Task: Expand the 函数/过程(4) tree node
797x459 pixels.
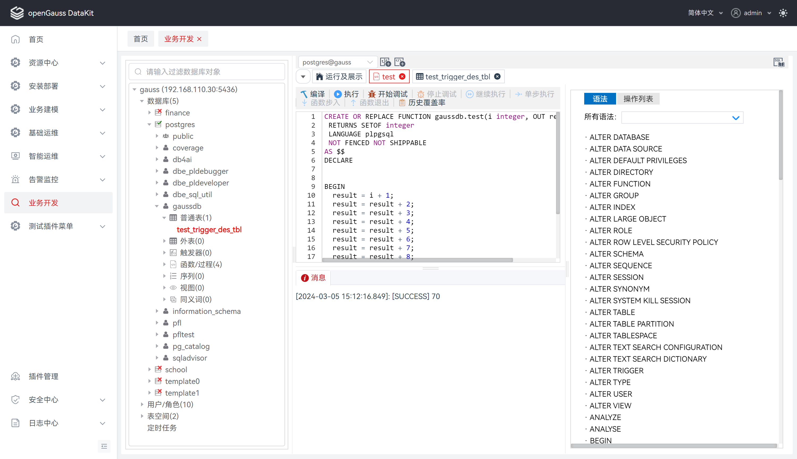Action: [x=164, y=264]
